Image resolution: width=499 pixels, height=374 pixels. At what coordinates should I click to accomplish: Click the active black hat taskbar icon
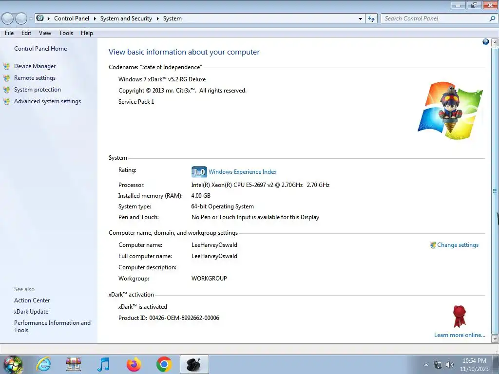tap(194, 364)
